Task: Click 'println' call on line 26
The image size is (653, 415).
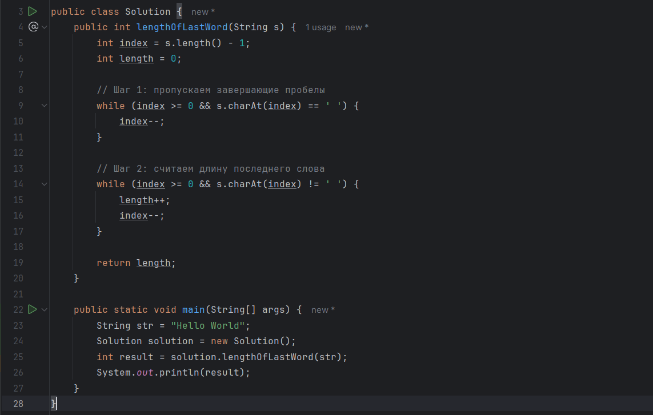Action: coord(179,373)
